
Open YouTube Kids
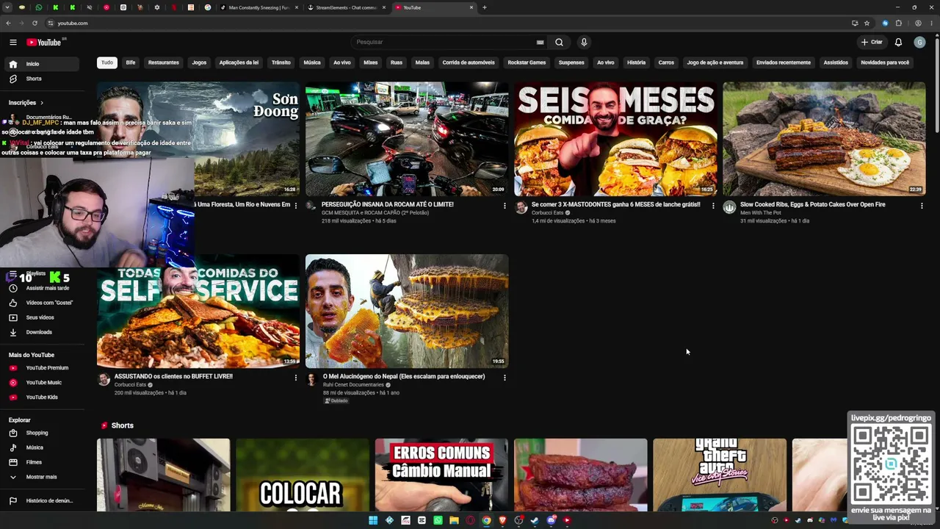(41, 397)
